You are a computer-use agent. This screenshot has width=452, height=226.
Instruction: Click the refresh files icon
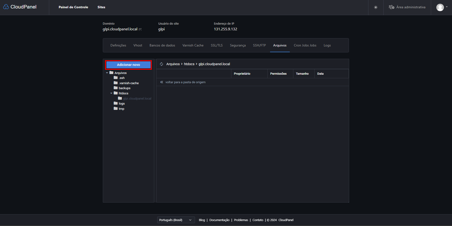tap(162, 64)
